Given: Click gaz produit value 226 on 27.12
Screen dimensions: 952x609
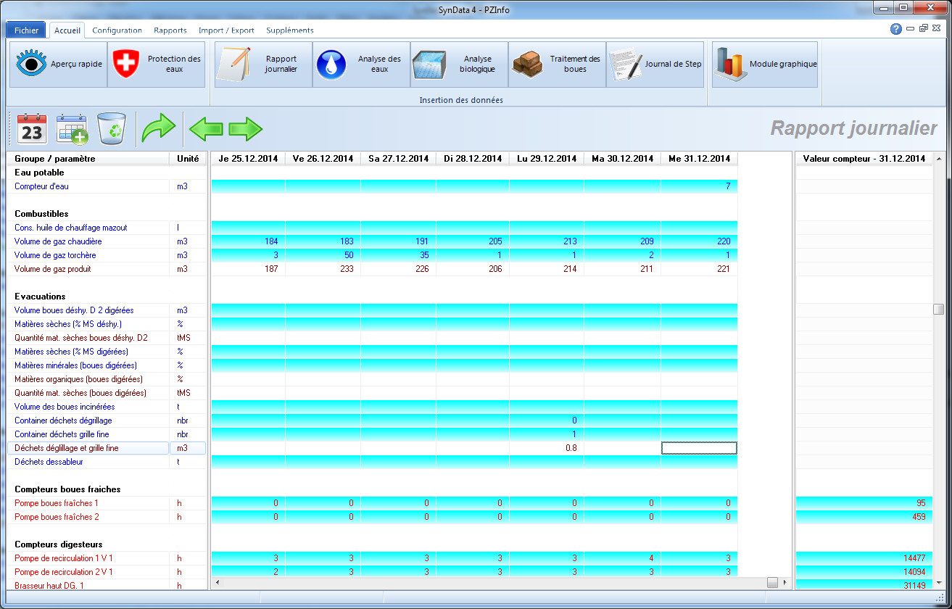Looking at the screenshot, I should pyautogui.click(x=398, y=269).
